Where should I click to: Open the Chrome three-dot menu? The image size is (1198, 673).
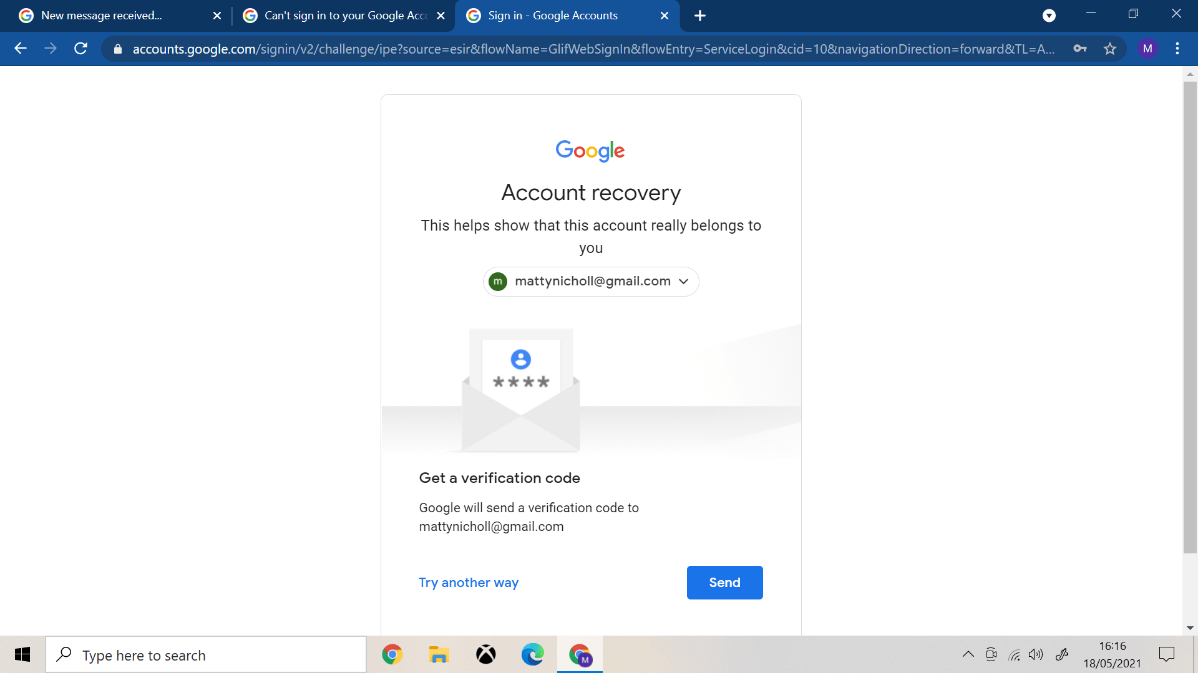[x=1177, y=49]
